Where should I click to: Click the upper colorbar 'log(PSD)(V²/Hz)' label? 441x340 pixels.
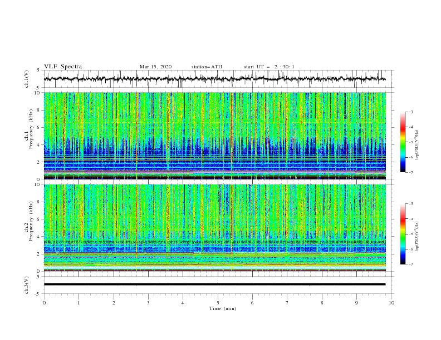click(417, 145)
